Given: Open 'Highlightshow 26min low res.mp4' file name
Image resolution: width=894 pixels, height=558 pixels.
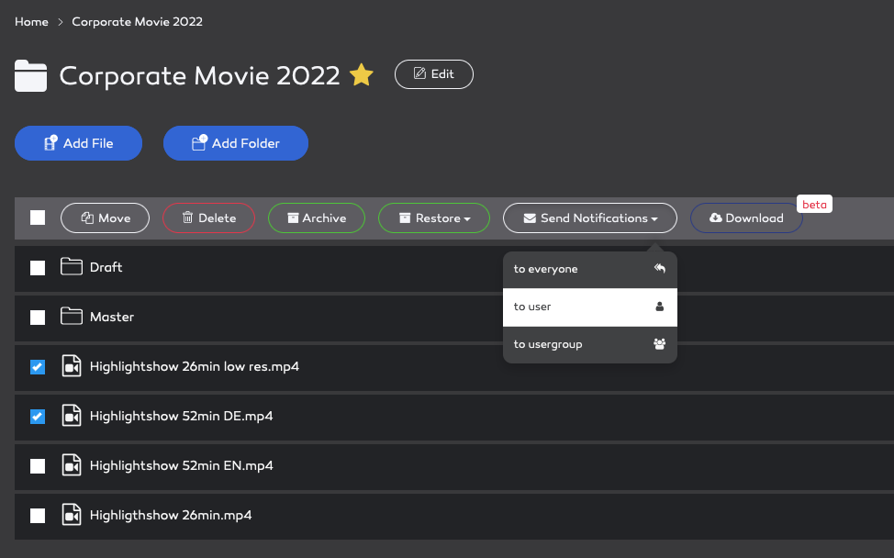Looking at the screenshot, I should (195, 366).
